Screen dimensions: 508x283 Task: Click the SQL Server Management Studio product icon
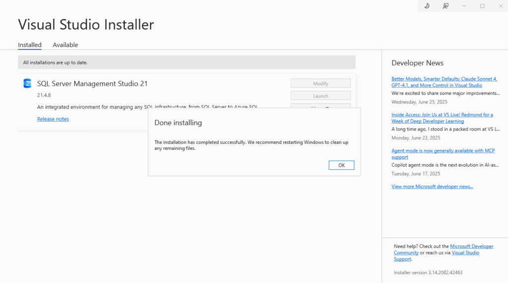click(27, 83)
